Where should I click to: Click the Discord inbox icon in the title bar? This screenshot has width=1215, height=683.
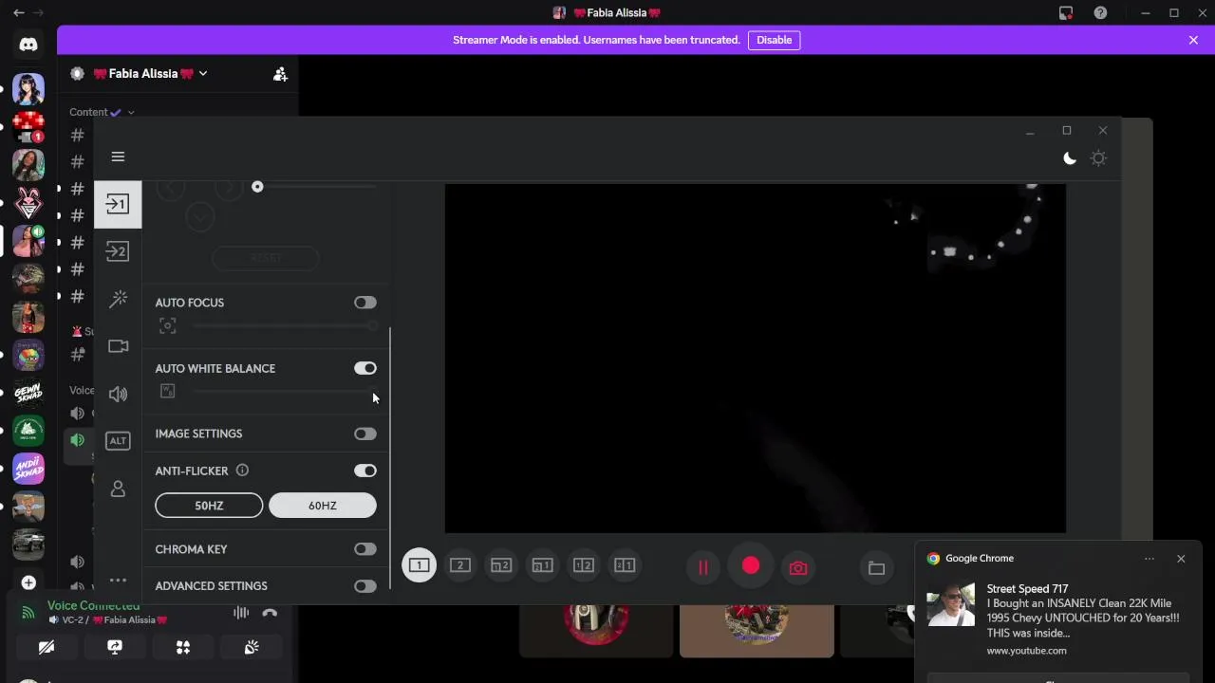tap(1066, 13)
